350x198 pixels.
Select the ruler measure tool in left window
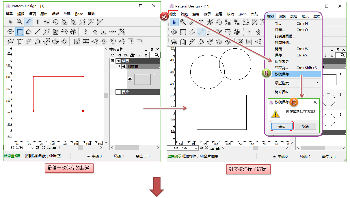(28, 22)
